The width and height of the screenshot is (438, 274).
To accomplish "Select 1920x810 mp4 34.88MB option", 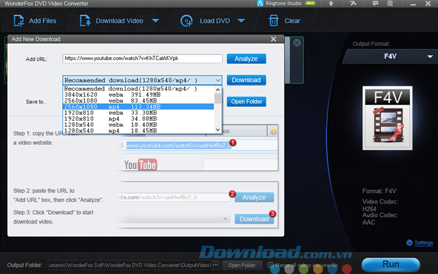I will [x=139, y=119].
